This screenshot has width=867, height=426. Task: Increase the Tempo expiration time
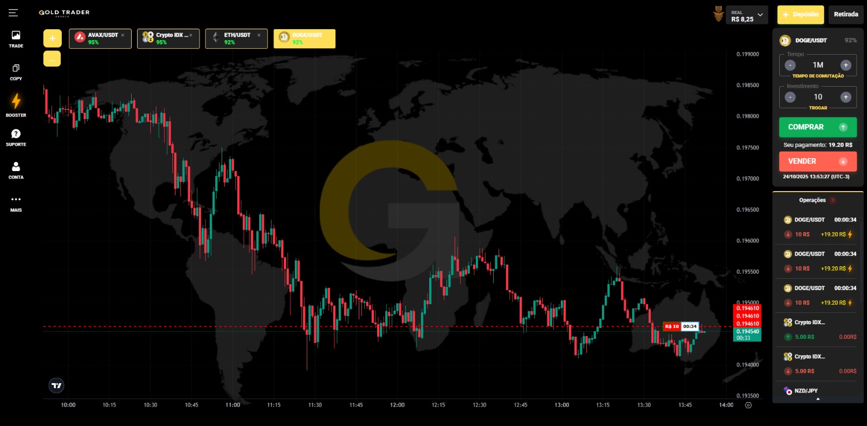click(x=845, y=65)
